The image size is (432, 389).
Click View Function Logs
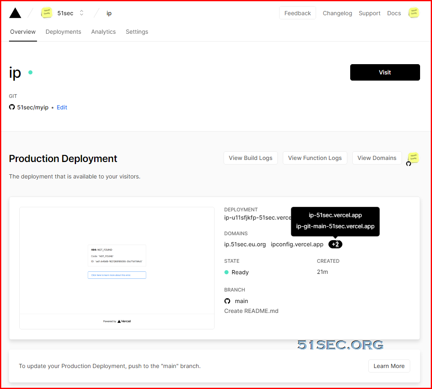315,158
